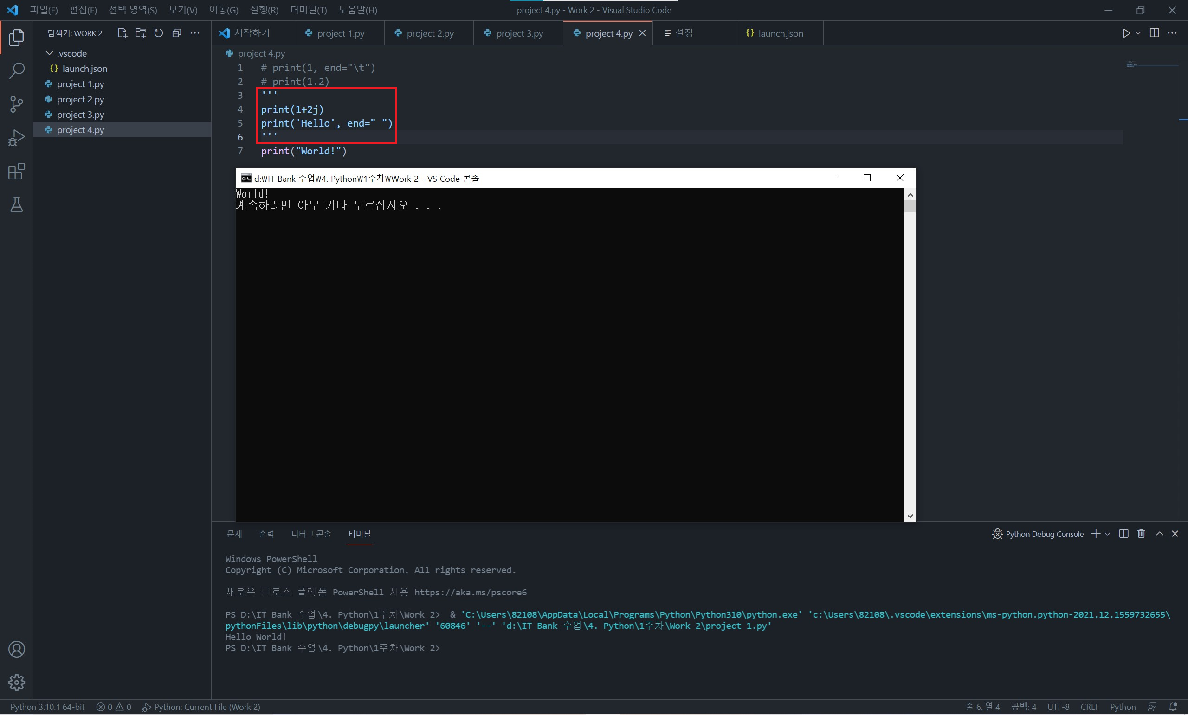Open the Extensions view
Screen dimensions: 1188x715
pyautogui.click(x=16, y=172)
